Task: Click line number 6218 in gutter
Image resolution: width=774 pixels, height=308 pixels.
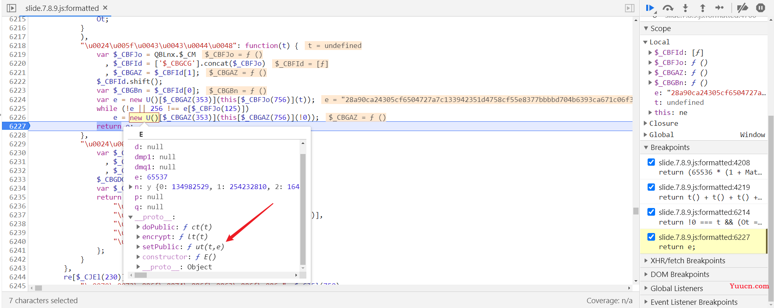Action: tap(17, 46)
